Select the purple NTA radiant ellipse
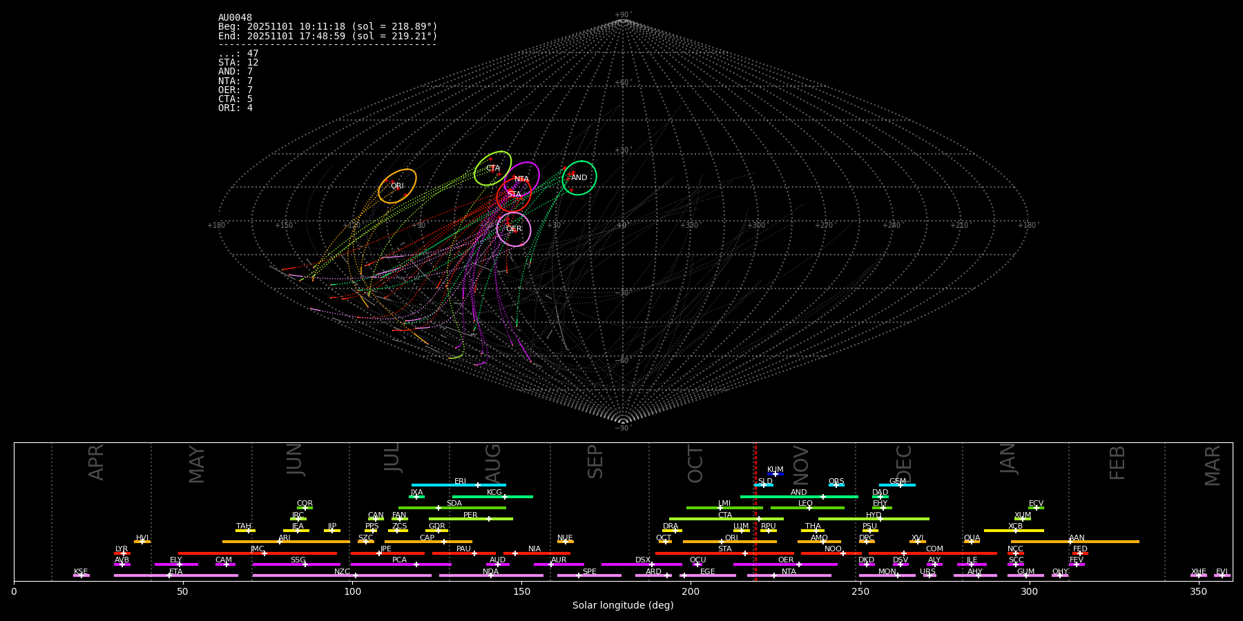The width and height of the screenshot is (1243, 621). (x=521, y=179)
